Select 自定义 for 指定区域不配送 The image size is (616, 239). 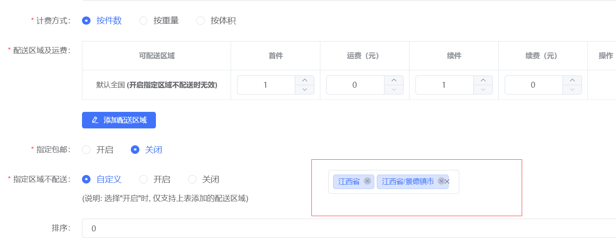[x=102, y=179]
